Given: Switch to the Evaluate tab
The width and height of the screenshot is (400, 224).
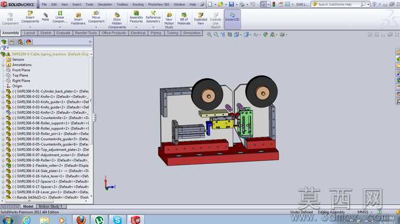Looking at the screenshot, I should click(x=63, y=33).
